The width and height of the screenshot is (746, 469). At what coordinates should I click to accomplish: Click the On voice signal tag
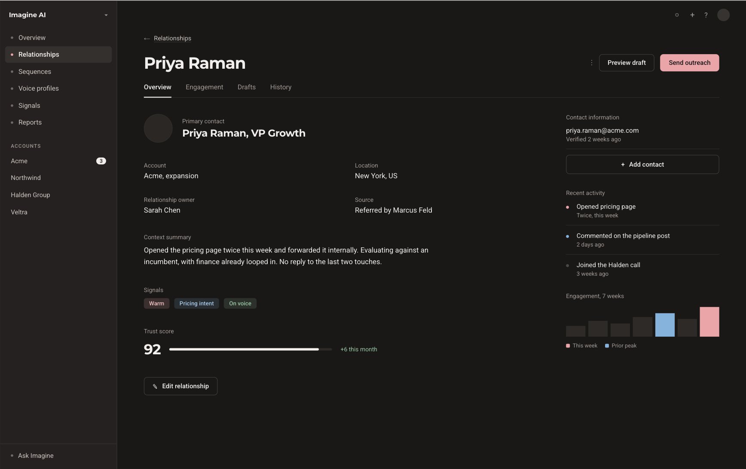coord(240,303)
